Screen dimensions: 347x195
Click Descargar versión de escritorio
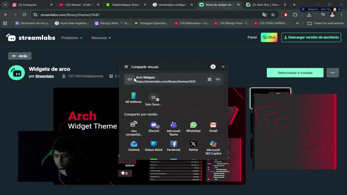point(311,37)
